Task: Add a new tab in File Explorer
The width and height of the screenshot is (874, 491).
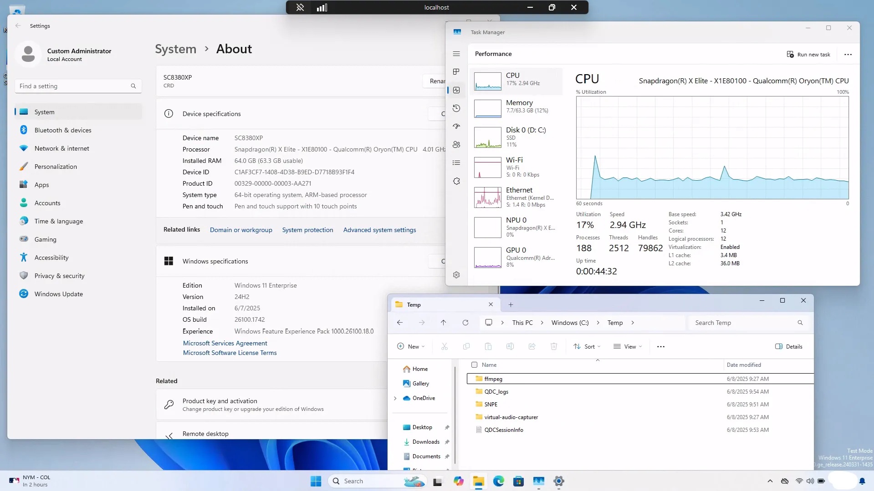Action: click(x=511, y=304)
